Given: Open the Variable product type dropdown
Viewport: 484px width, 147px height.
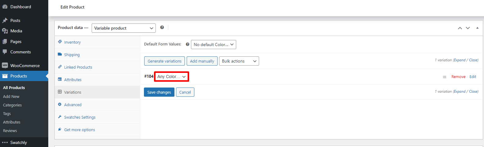Looking at the screenshot, I should pyautogui.click(x=123, y=28).
